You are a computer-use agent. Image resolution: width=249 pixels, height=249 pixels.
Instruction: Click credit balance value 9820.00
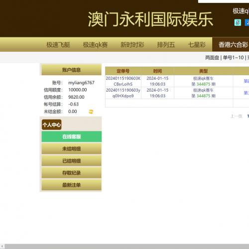click(x=76, y=97)
